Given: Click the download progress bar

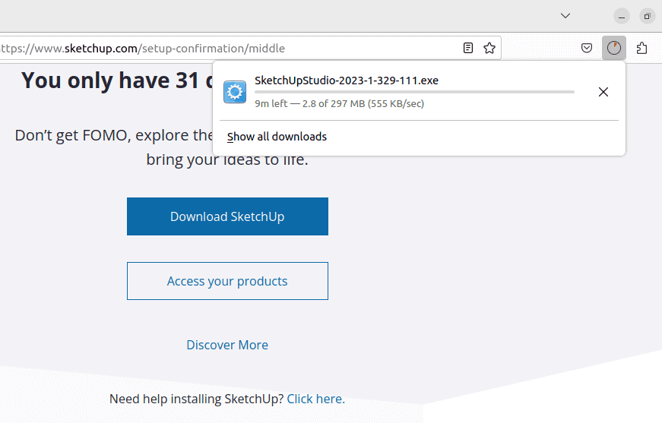Looking at the screenshot, I should coord(414,92).
